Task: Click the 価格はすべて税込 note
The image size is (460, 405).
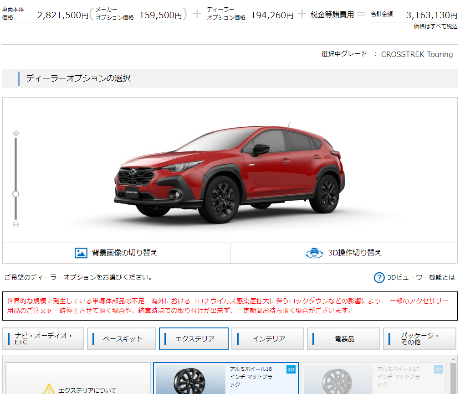Action: [435, 26]
